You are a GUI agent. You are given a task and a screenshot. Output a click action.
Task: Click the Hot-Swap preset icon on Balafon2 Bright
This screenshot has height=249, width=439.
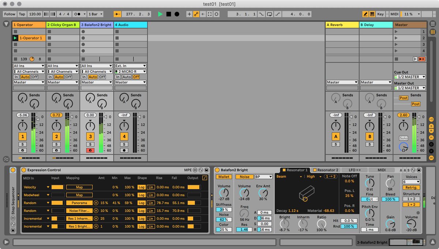coord(413,170)
